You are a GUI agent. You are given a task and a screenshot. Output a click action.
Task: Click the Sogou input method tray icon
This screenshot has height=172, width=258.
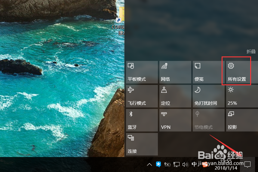point(205,164)
